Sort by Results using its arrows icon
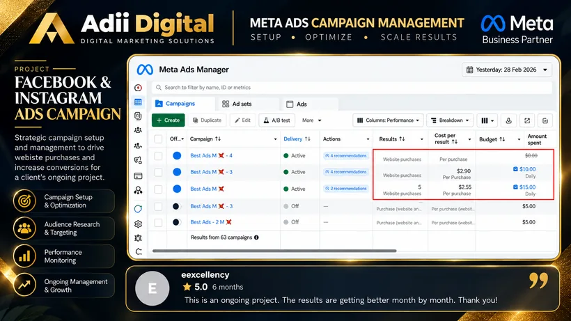Image resolution: width=571 pixels, height=321 pixels. 402,139
